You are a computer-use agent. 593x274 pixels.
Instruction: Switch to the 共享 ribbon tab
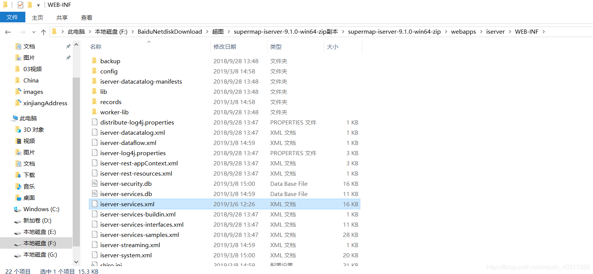tap(62, 17)
